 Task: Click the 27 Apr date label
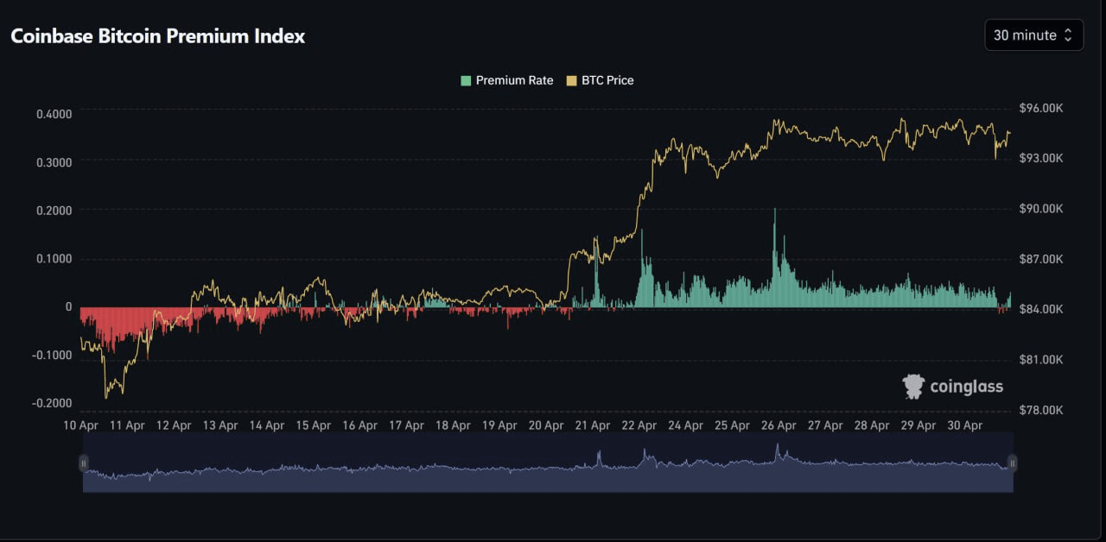pos(826,425)
